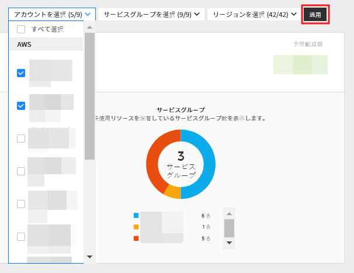354x273 pixels.
Task: Click the account list scrollbar thumb
Action: click(89, 96)
